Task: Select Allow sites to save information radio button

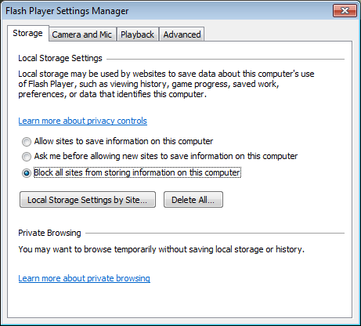Action: 27,142
